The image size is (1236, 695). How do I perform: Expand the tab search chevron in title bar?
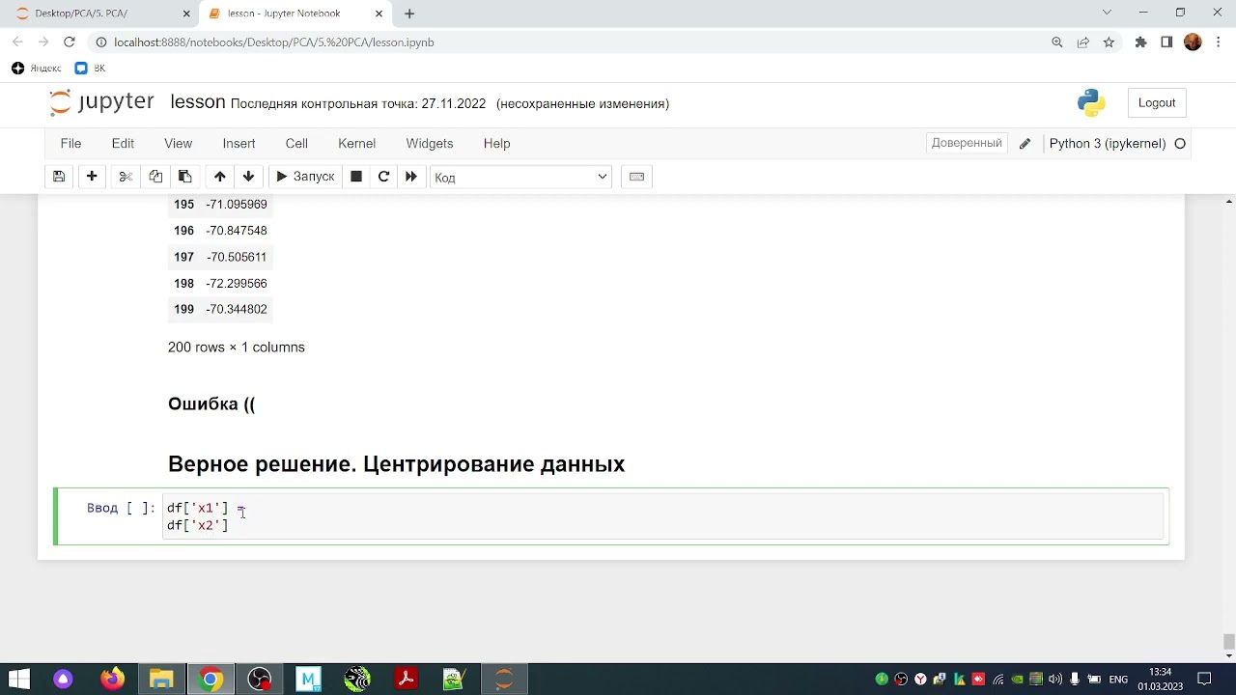point(1108,13)
